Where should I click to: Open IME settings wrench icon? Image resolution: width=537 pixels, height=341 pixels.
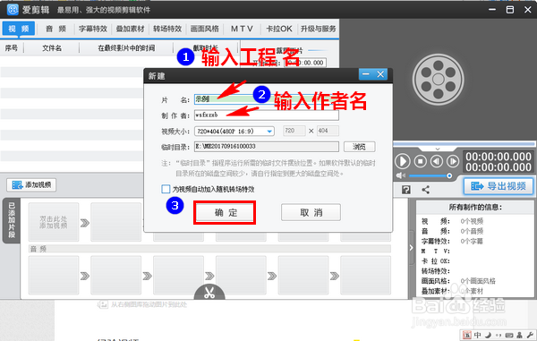tap(530, 335)
